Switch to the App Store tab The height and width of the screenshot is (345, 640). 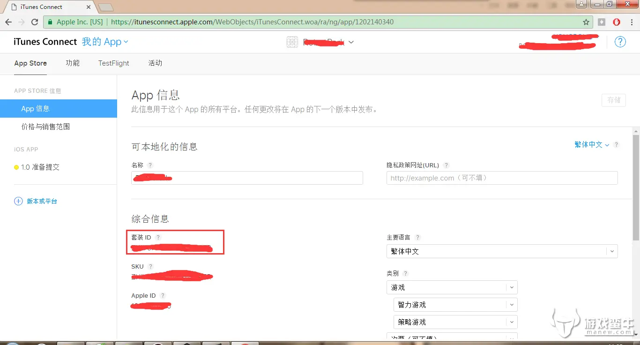(30, 63)
